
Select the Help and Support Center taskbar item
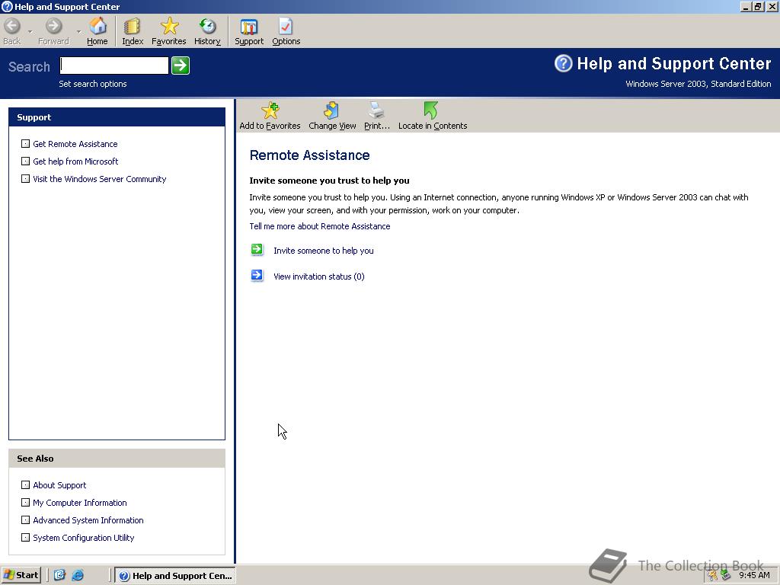point(174,575)
